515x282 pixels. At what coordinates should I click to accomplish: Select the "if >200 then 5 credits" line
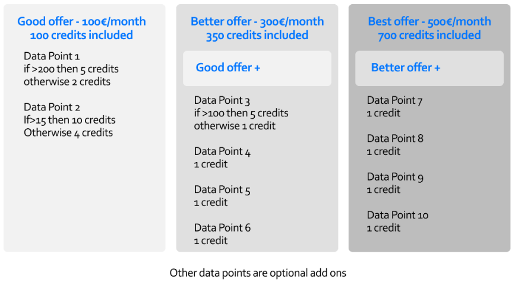[x=71, y=69]
